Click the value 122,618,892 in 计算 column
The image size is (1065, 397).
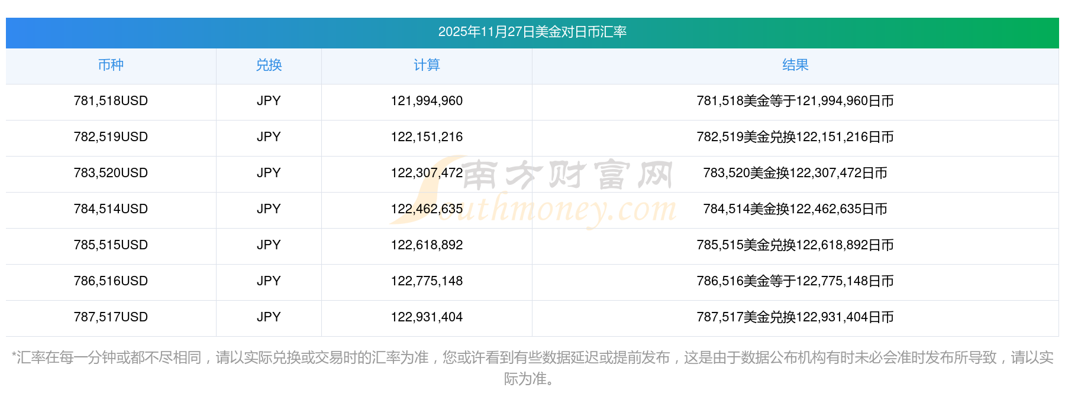(x=427, y=245)
